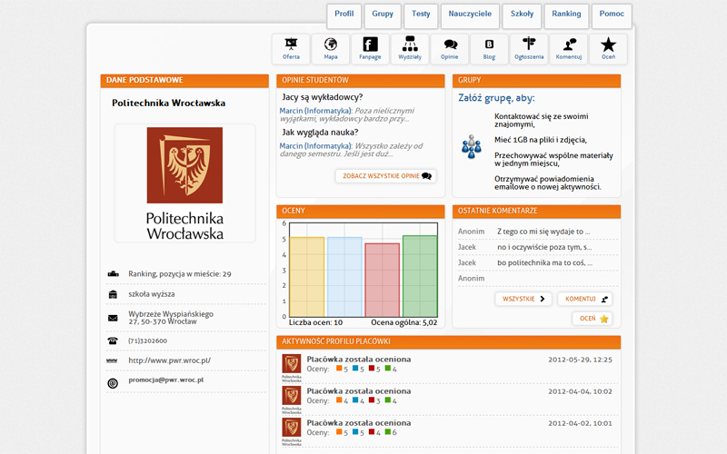727x454 pixels.
Task: Click the telephone icon
Action: click(x=113, y=340)
